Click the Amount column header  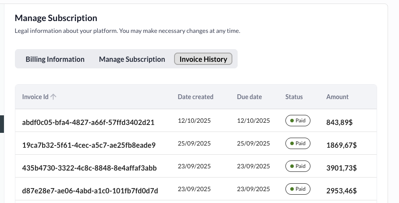[x=337, y=97]
